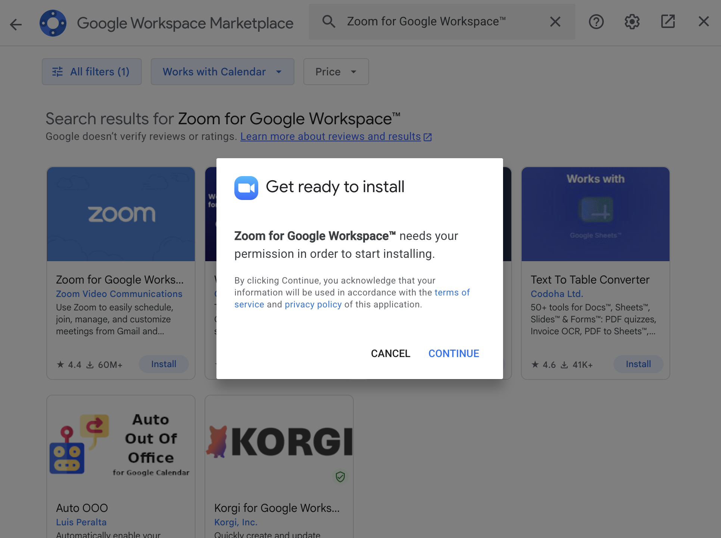Open the KORGI logo thumbnail
721x538 pixels.
coord(279,442)
